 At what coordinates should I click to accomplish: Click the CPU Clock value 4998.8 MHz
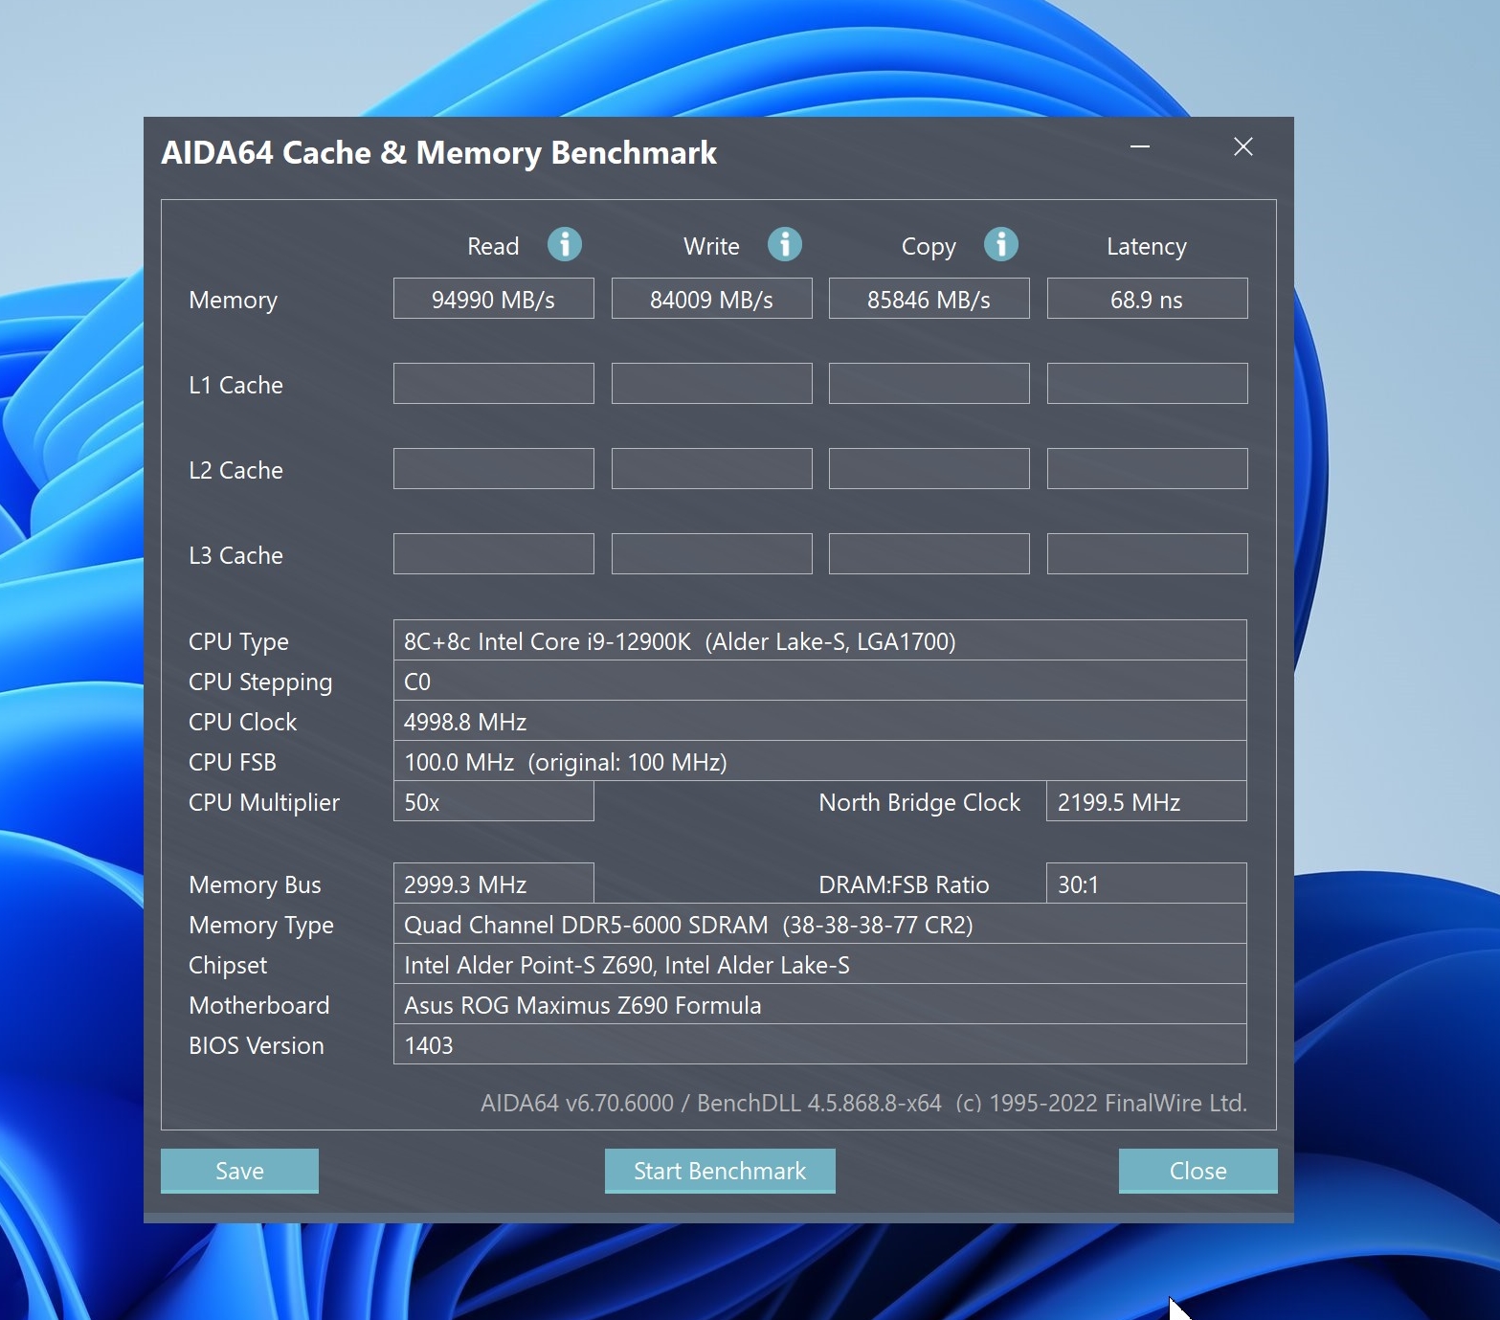click(819, 721)
